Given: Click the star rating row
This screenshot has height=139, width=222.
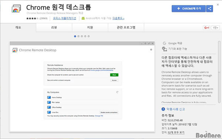Looking at the screenshot, I should 32,18.
